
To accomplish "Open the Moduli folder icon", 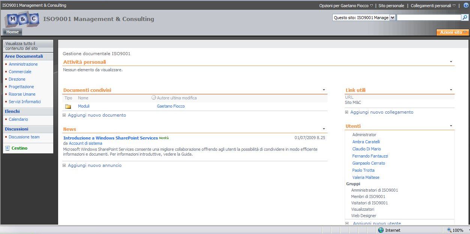I will (x=68, y=106).
